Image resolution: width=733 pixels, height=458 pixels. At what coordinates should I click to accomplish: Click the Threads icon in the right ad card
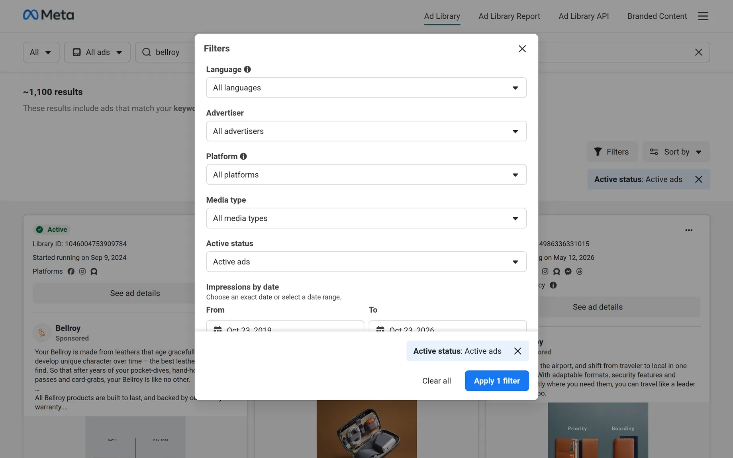[x=580, y=272]
